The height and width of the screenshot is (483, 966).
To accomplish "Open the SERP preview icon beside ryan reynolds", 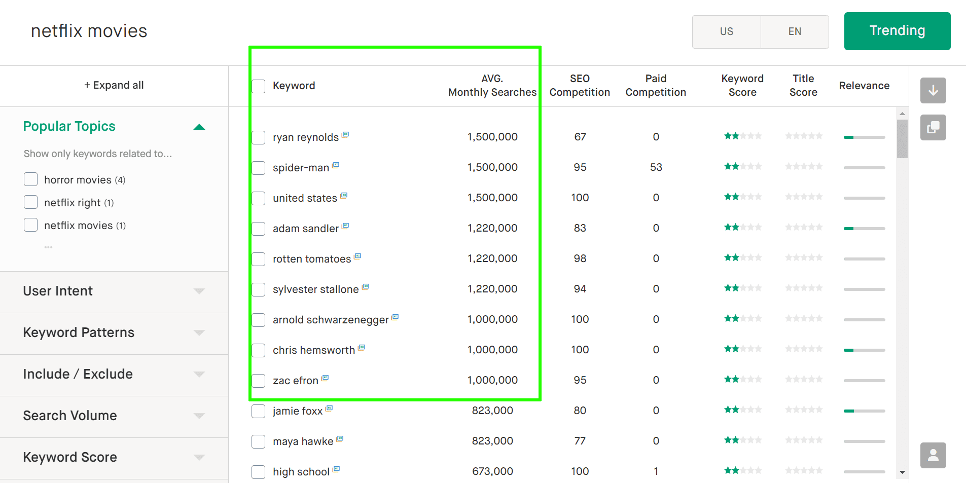I will point(345,134).
